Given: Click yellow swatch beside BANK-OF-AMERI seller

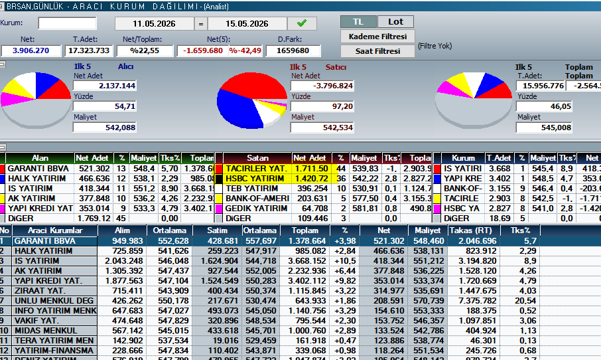Looking at the screenshot, I should (x=219, y=199).
